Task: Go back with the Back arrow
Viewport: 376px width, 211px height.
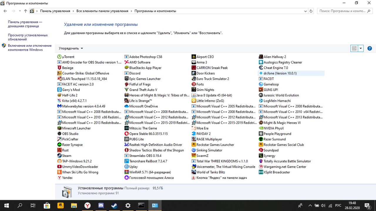Action: 5,11
